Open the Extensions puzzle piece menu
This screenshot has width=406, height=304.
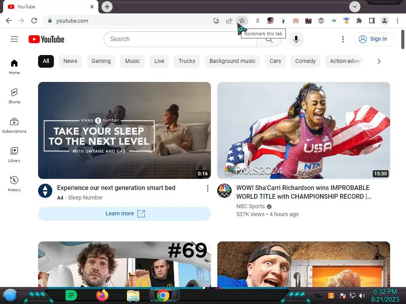[x=359, y=21]
